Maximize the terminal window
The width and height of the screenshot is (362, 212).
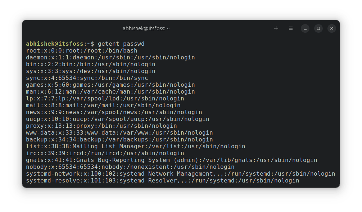pyautogui.click(x=318, y=28)
